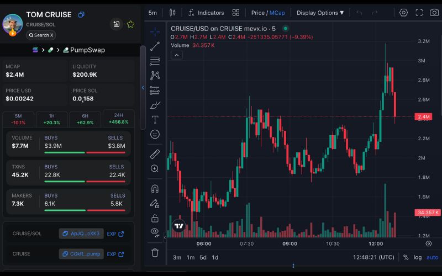Switch chart to Price mode
442x276 pixels.
click(257, 13)
